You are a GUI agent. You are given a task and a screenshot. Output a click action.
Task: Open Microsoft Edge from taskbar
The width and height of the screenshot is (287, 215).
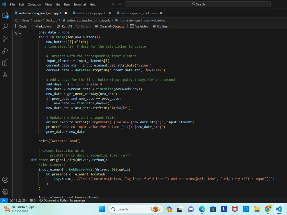tap(202, 209)
